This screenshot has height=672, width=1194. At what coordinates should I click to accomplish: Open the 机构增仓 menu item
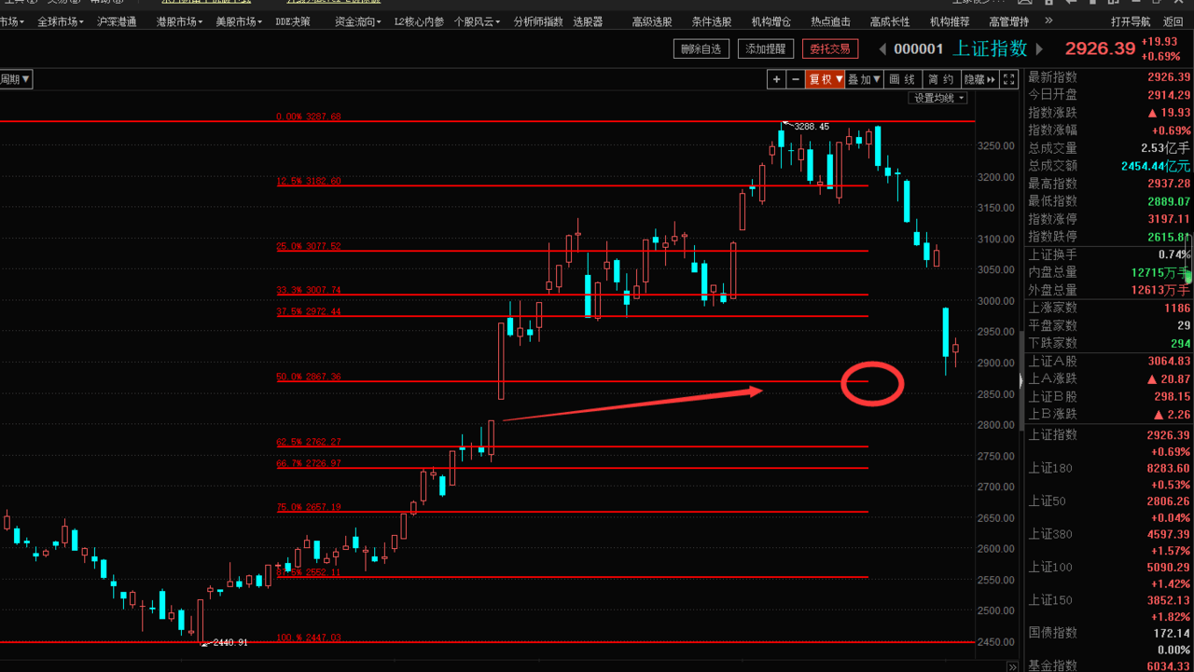771,21
